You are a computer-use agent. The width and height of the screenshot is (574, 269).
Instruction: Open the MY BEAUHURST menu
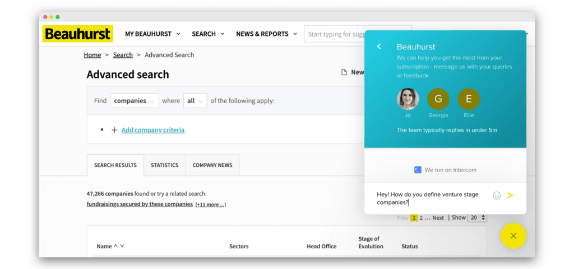point(152,34)
